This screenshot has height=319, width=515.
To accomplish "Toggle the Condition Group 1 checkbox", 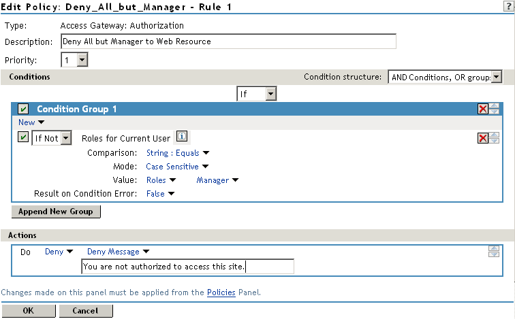I will tap(23, 109).
